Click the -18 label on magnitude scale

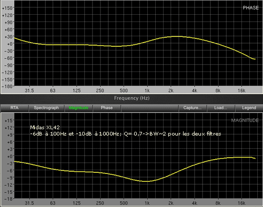point(8,199)
